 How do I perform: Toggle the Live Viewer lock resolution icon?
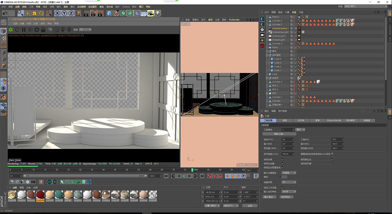click(43, 30)
